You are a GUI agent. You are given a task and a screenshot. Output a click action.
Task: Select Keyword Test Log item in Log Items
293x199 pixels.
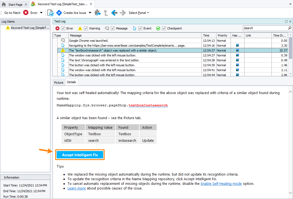tap(30, 28)
